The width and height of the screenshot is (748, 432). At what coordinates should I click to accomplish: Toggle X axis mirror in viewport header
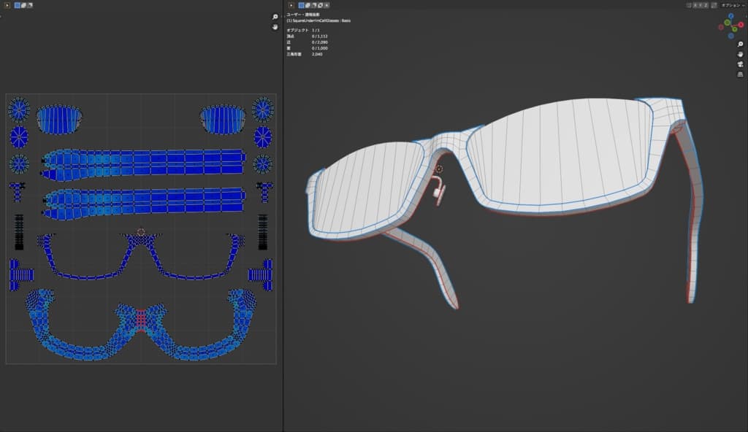point(697,5)
